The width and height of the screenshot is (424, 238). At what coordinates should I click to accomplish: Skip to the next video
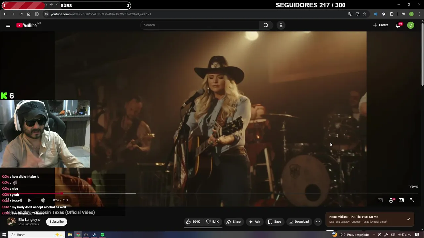30,200
